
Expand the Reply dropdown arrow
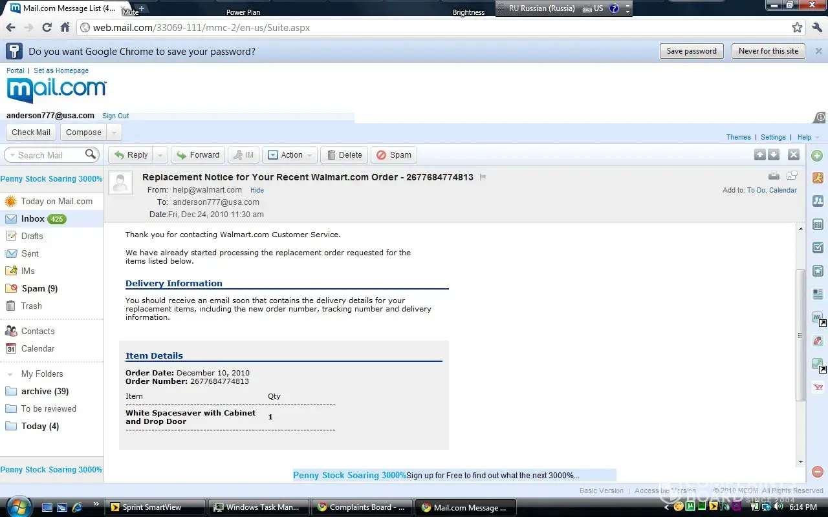click(x=160, y=155)
